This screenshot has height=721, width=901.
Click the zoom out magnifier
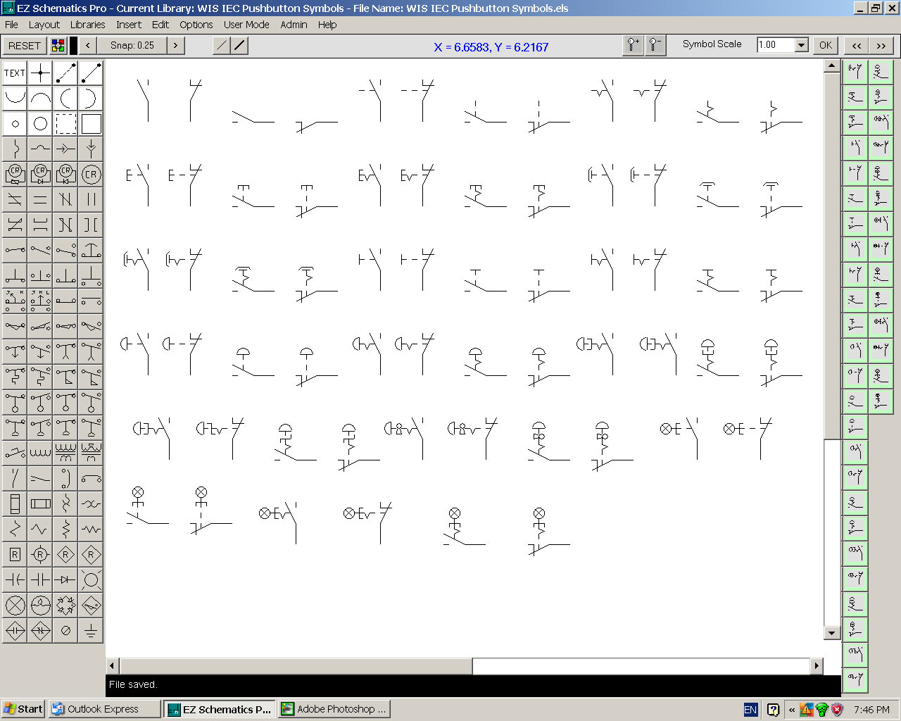click(655, 45)
